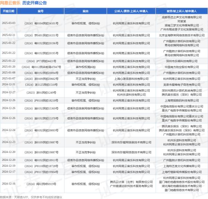The height and width of the screenshot is (199, 208).
Task: Click case number 粤0192民初18911号
Action: [x=41, y=160]
